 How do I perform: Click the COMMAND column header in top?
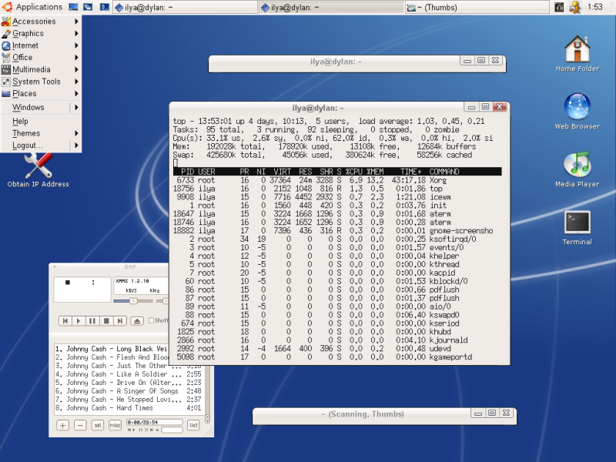pyautogui.click(x=444, y=172)
